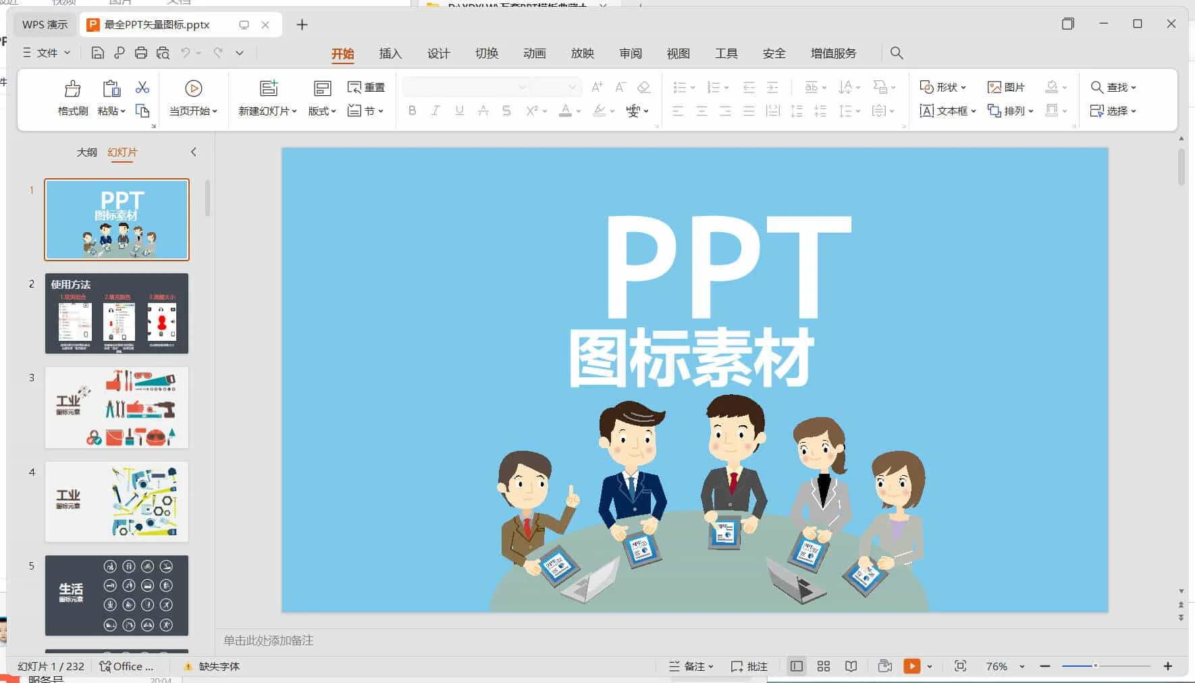
Task: Select slide 3 thumbnail in the panel
Action: coord(115,408)
